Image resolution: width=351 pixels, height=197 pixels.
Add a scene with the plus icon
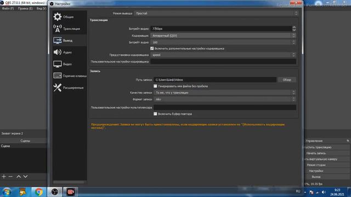coord(4,176)
